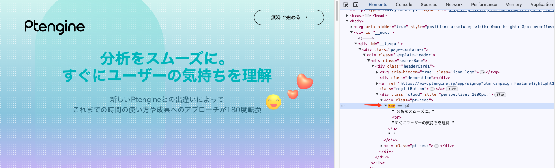Click the smiling emoji face graphic
Image resolution: width=555 pixels, height=168 pixels.
pos(273,102)
